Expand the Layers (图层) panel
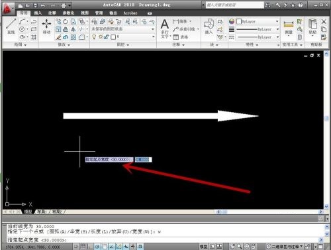The image size is (331, 250). tap(123, 45)
